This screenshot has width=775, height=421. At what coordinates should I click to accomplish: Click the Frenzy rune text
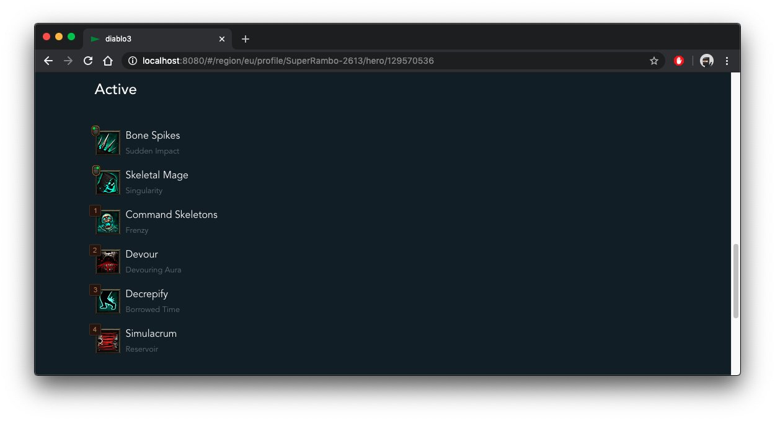[137, 230]
